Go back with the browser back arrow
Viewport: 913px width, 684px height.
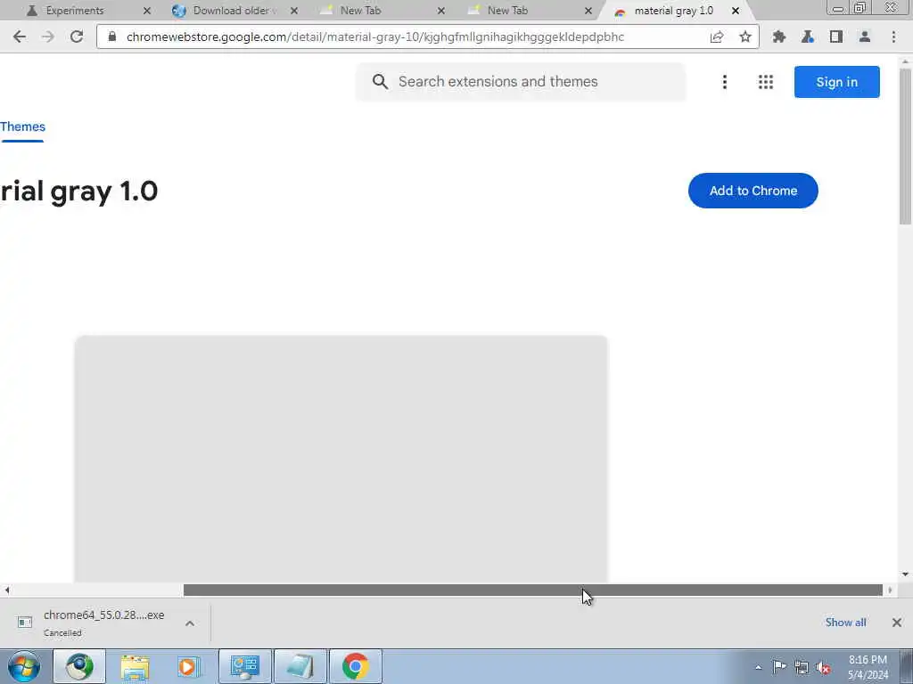(x=20, y=37)
